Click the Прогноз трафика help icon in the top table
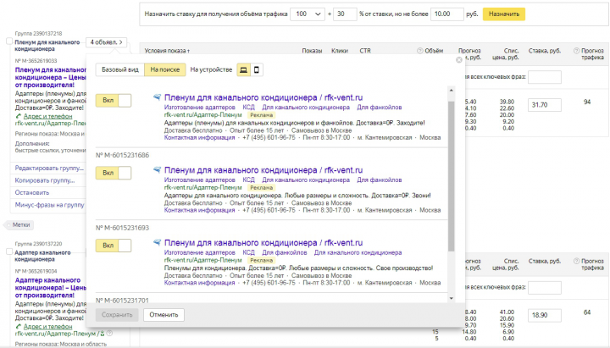 [577, 51]
